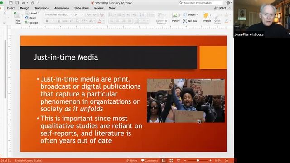The height and width of the screenshot is (163, 290).
Task: Open the Undo history dropdown arrow
Action: [x=27, y=3]
